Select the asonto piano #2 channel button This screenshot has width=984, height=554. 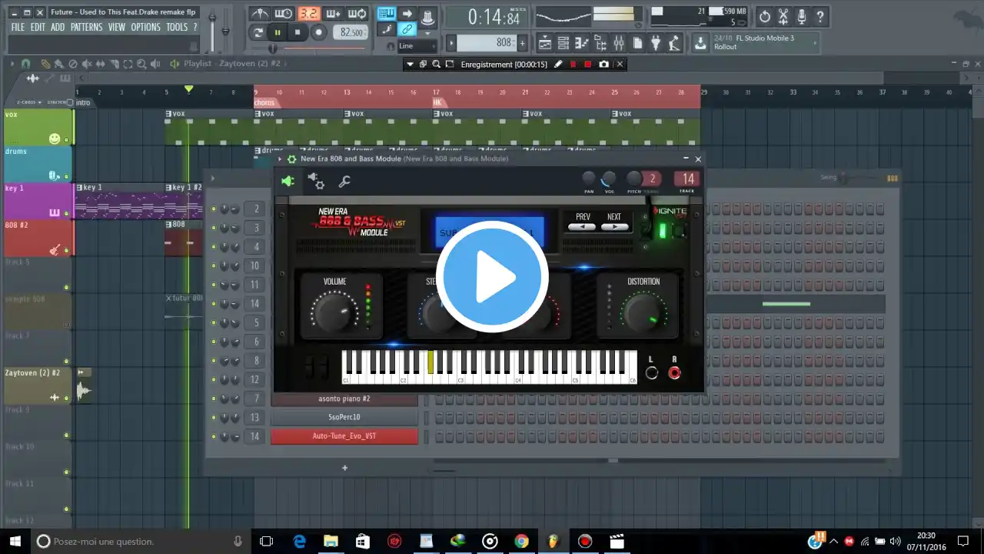[344, 399]
